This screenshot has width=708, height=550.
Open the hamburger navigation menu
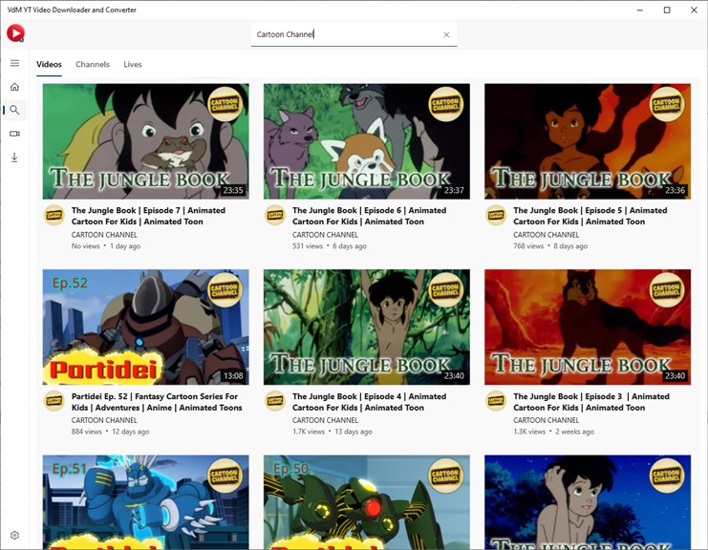pyautogui.click(x=15, y=63)
